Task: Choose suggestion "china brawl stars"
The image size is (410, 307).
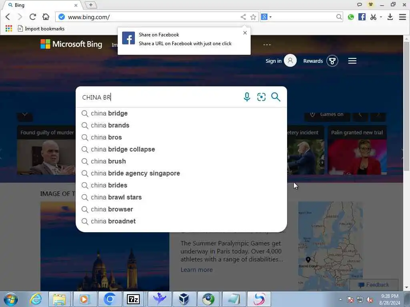Action: [181, 197]
